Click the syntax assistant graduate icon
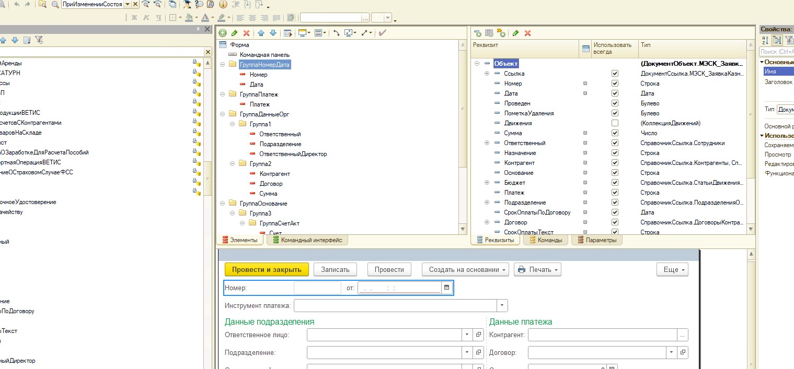This screenshot has width=794, height=369. tap(187, 4)
